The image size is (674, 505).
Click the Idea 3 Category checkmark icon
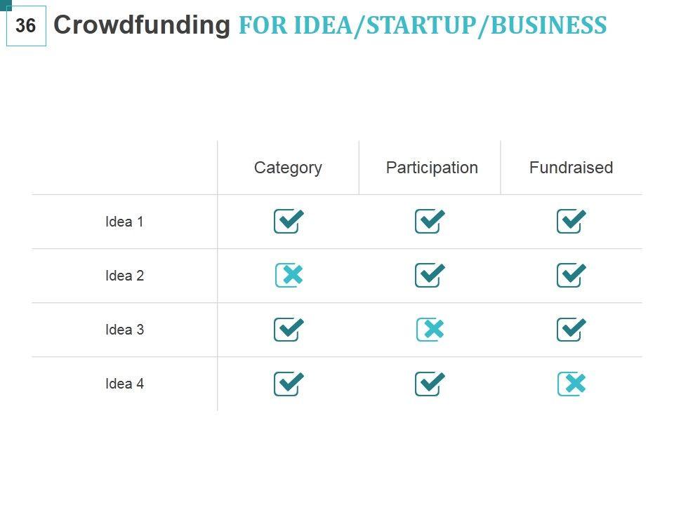(x=288, y=329)
